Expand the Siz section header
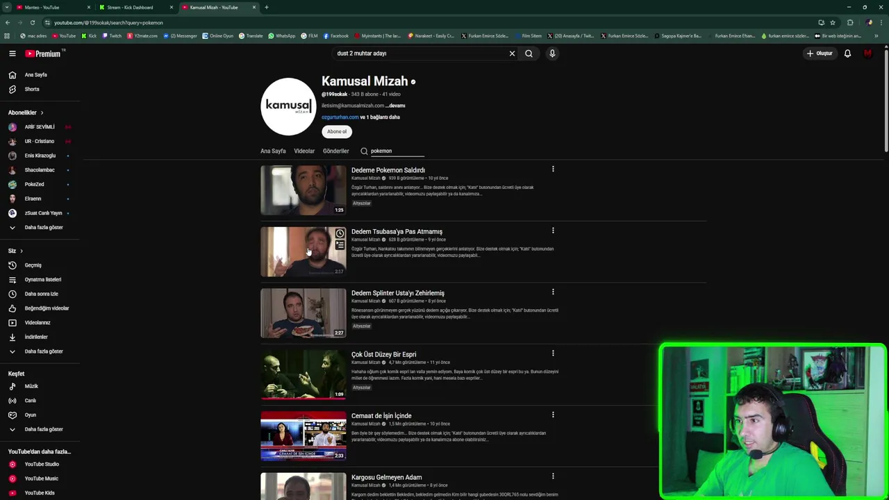This screenshot has height=500, width=889. [x=15, y=251]
